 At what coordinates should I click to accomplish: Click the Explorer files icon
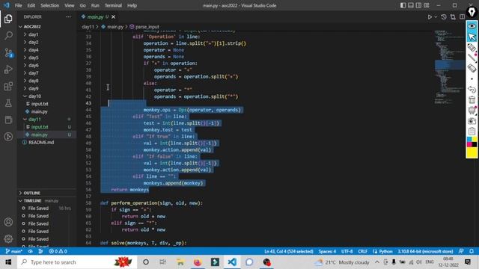[8, 19]
